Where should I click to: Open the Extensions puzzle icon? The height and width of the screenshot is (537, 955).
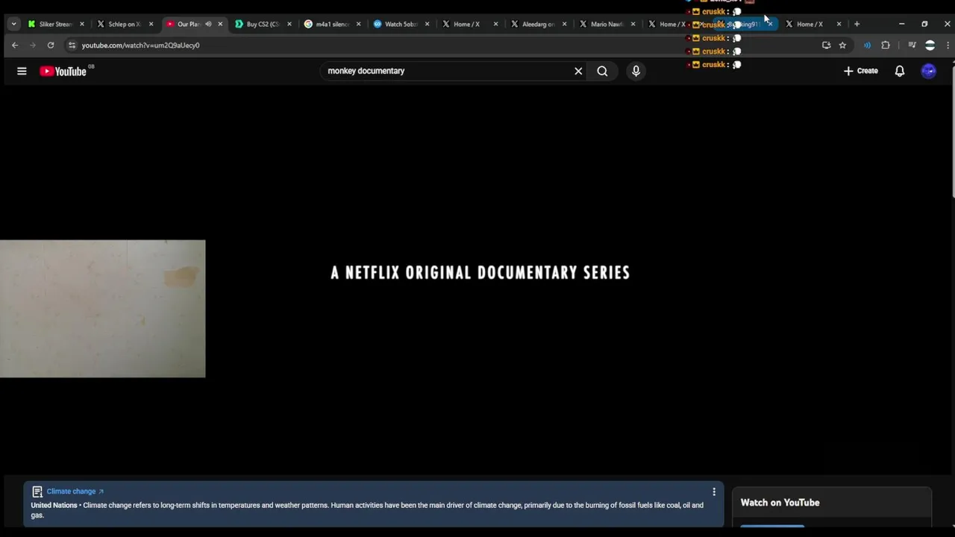click(886, 45)
